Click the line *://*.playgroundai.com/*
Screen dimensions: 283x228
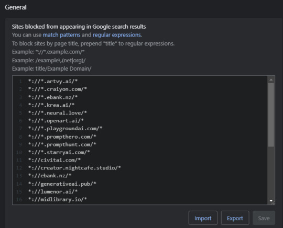65,129
